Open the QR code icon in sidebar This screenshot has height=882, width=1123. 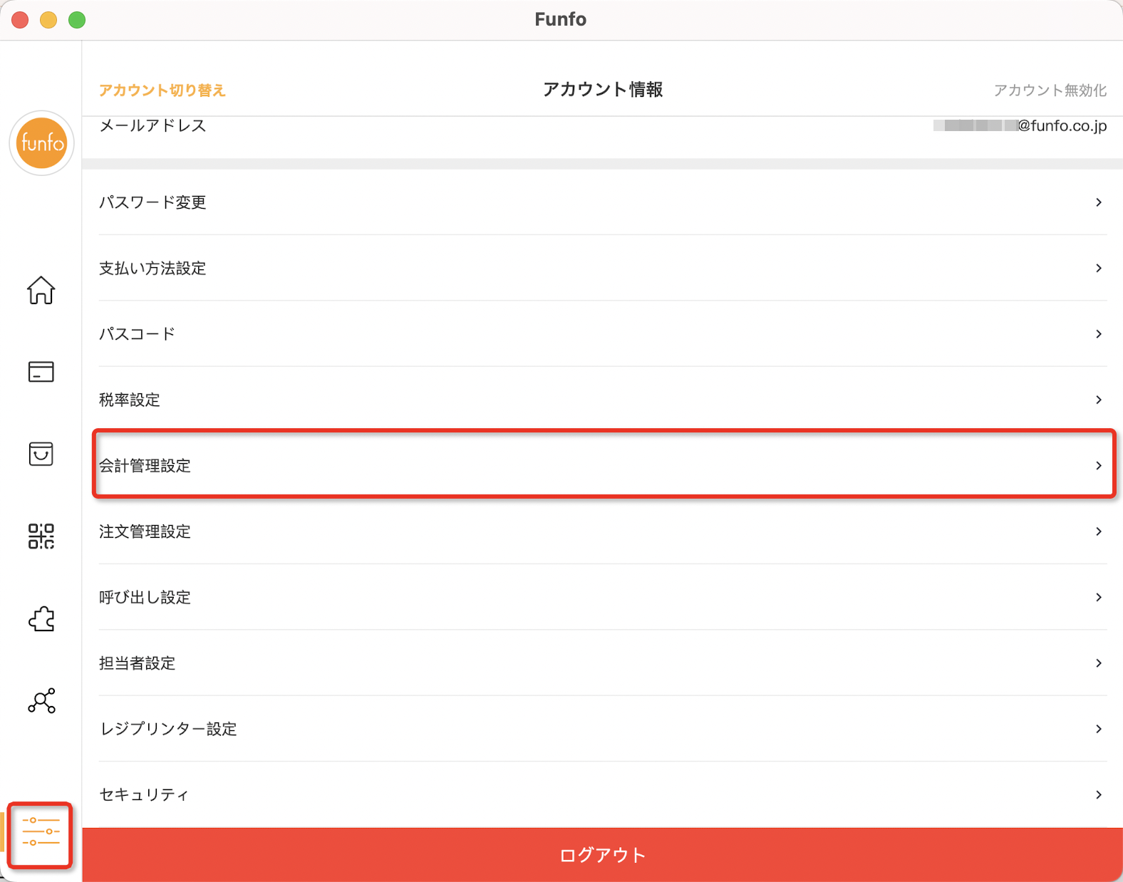tap(41, 536)
